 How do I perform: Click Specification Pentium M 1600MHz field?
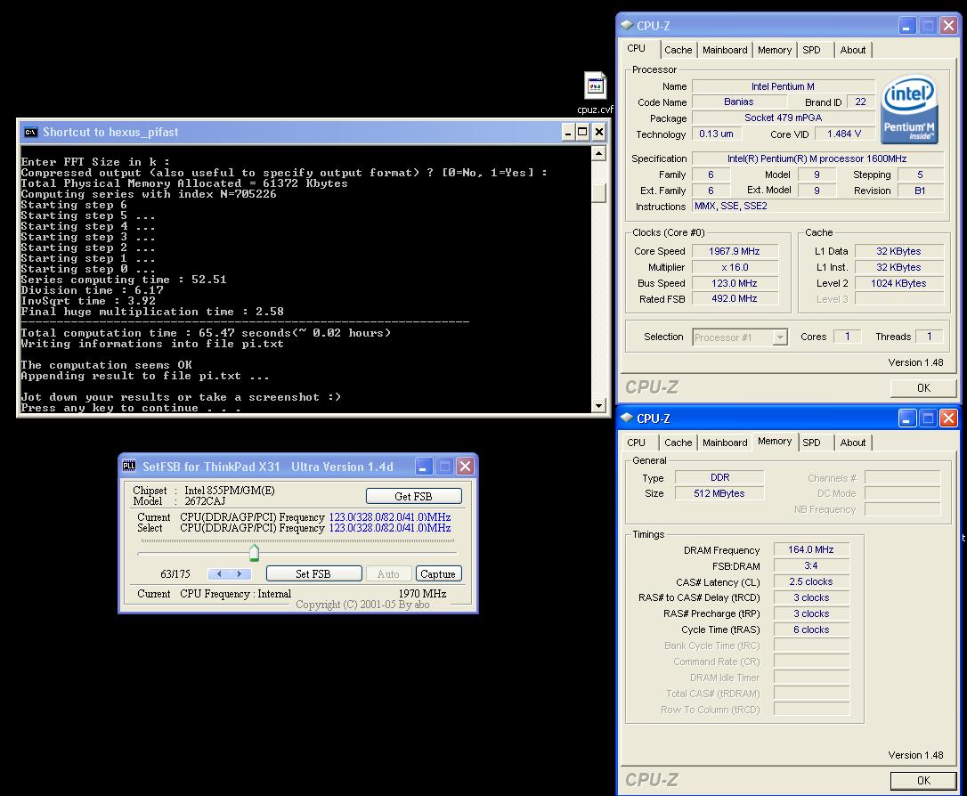point(817,158)
